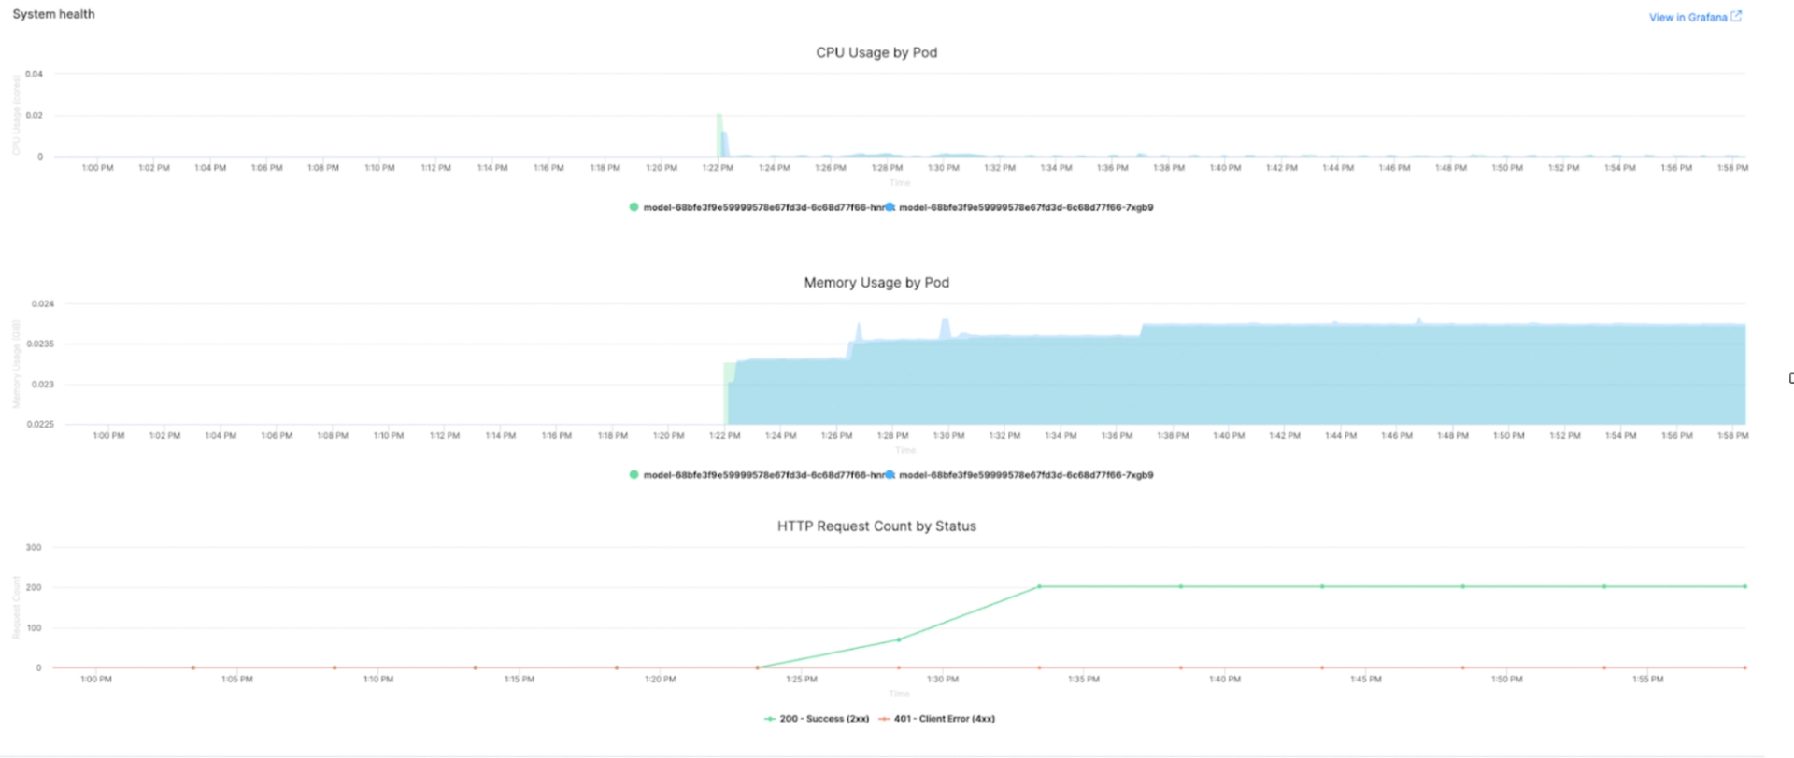This screenshot has height=758, width=1794.
Task: Toggle the 401 - Client Error (4xx) legend entry
Action: 936,719
